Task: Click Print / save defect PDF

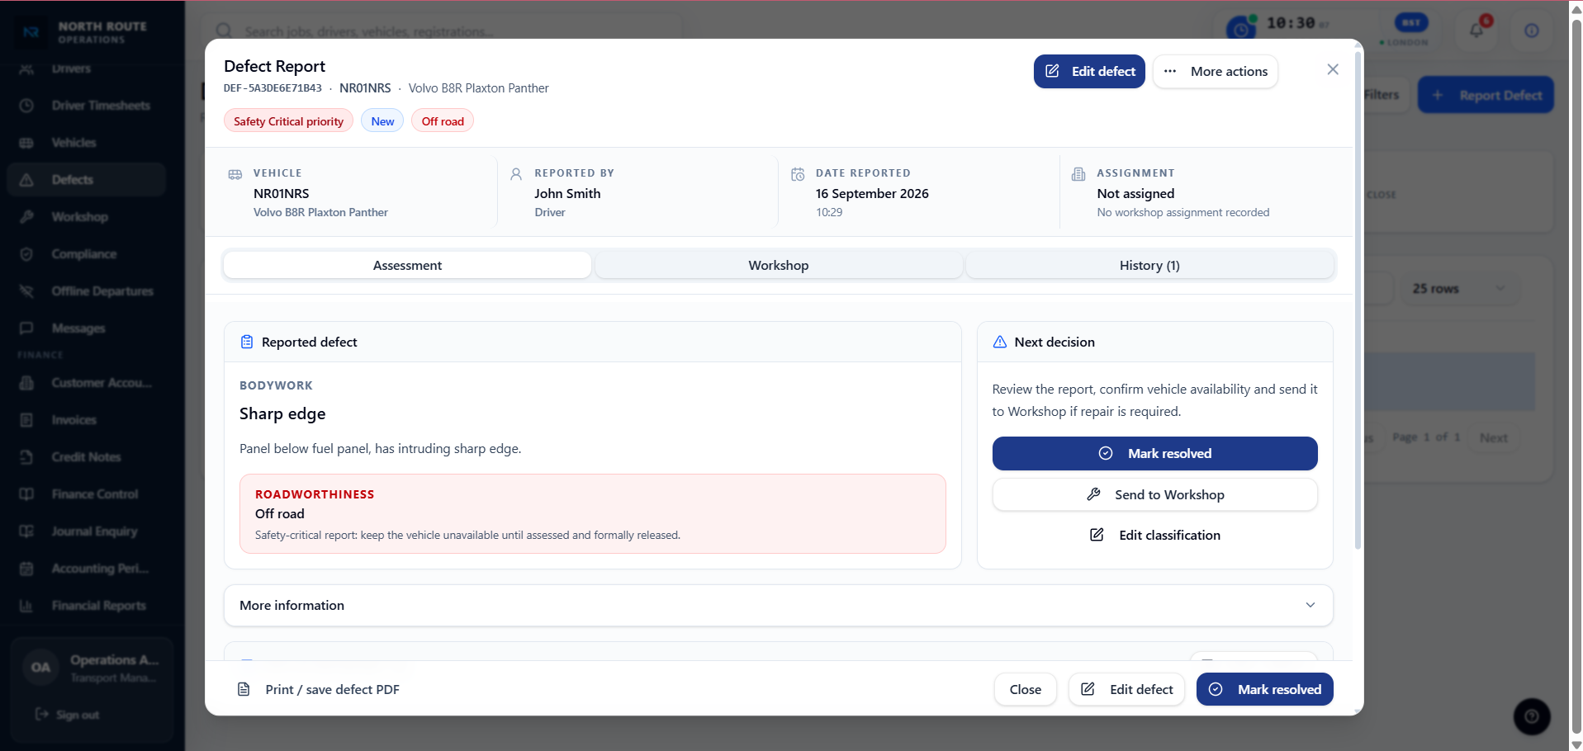Action: coord(319,690)
